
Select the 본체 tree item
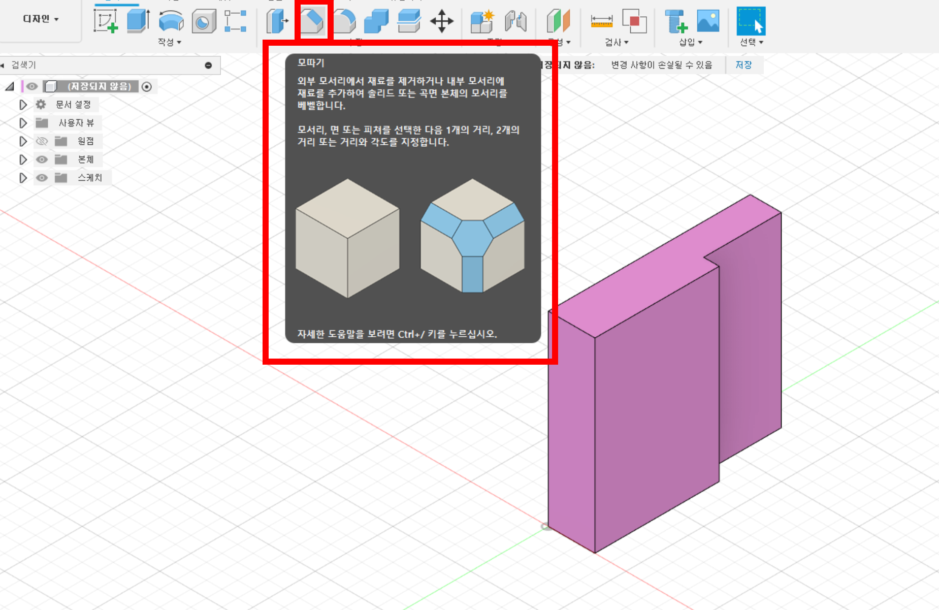pyautogui.click(x=85, y=159)
